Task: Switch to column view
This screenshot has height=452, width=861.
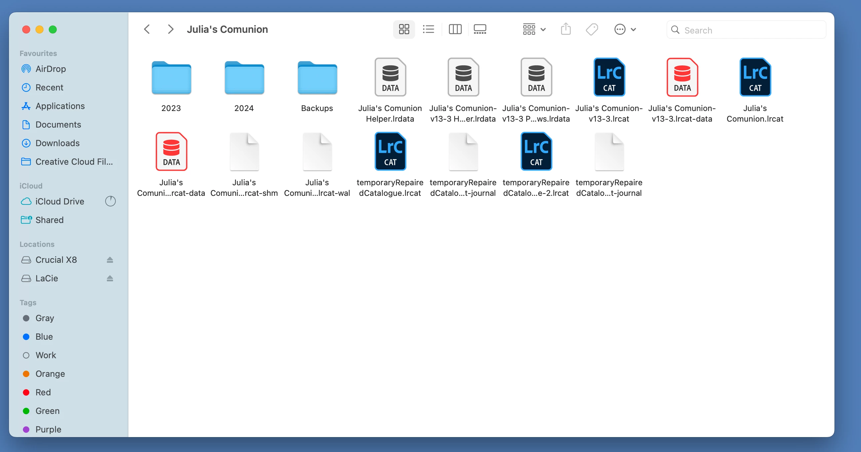Action: pos(455,29)
